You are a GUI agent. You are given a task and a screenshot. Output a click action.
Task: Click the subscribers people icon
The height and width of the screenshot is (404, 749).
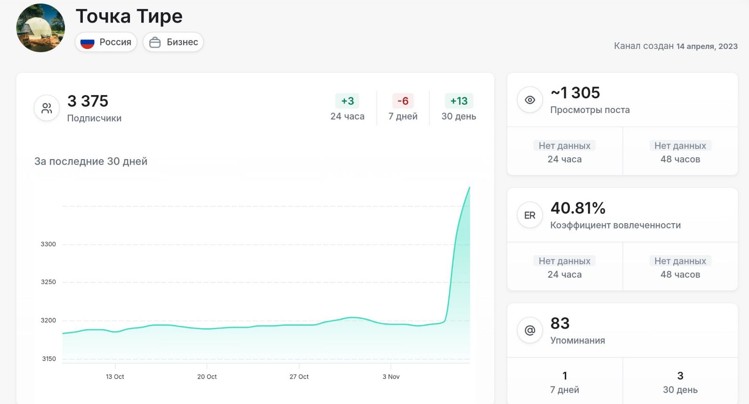click(47, 108)
